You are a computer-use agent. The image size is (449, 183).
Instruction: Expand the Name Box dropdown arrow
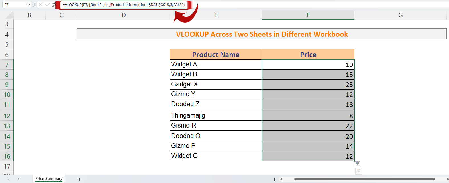pos(28,5)
